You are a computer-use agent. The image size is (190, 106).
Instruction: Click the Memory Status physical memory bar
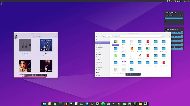click(174, 18)
